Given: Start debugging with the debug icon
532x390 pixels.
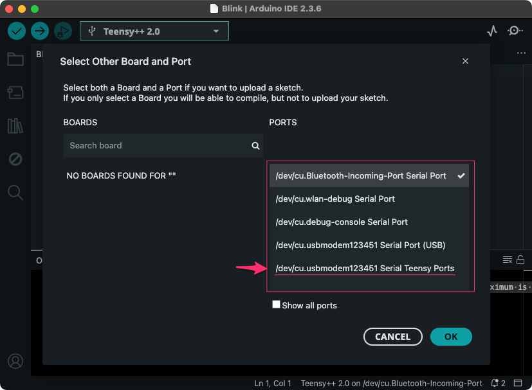Looking at the screenshot, I should click(x=62, y=31).
